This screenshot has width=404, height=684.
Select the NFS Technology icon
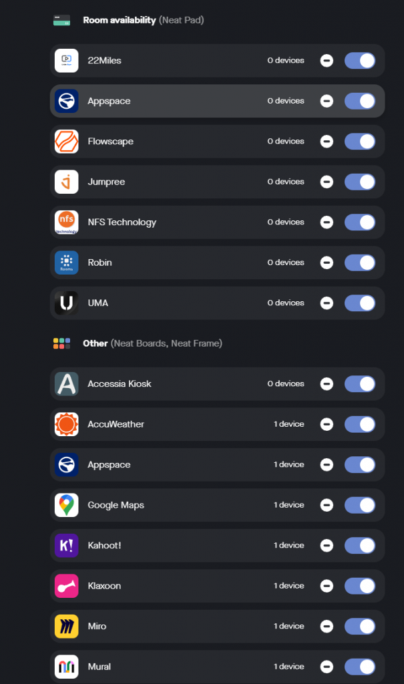(65, 222)
